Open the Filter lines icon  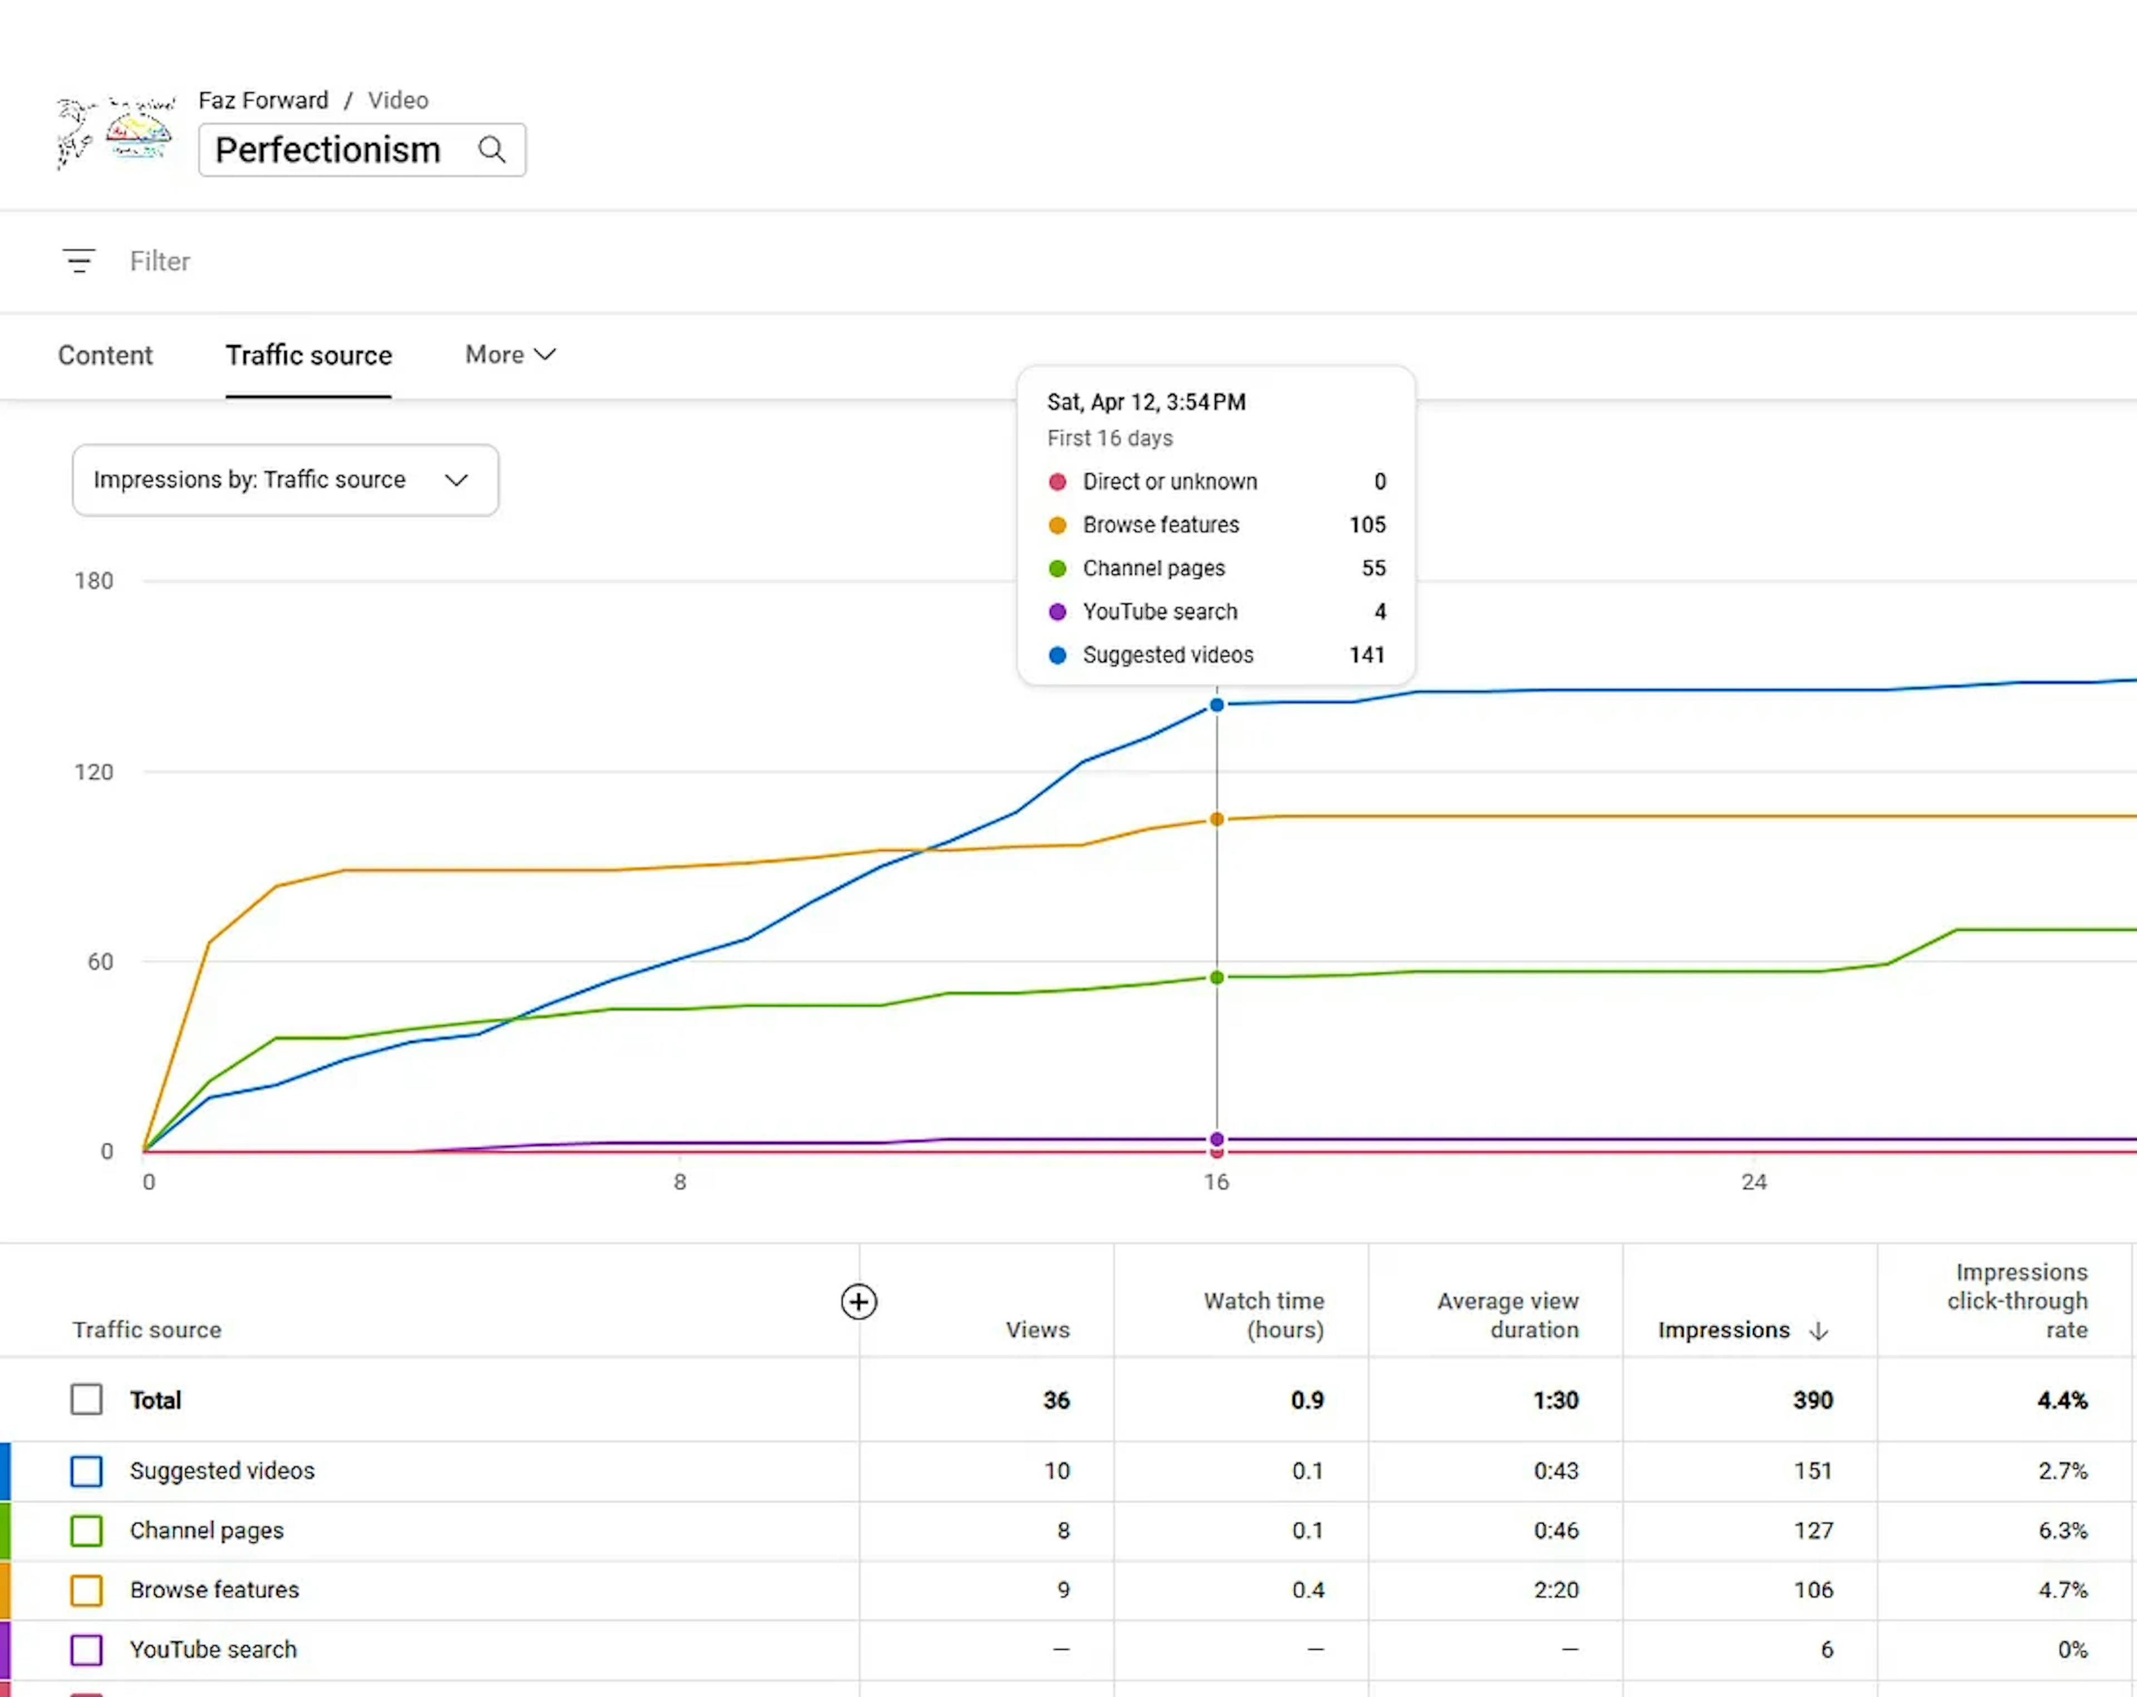coord(79,261)
